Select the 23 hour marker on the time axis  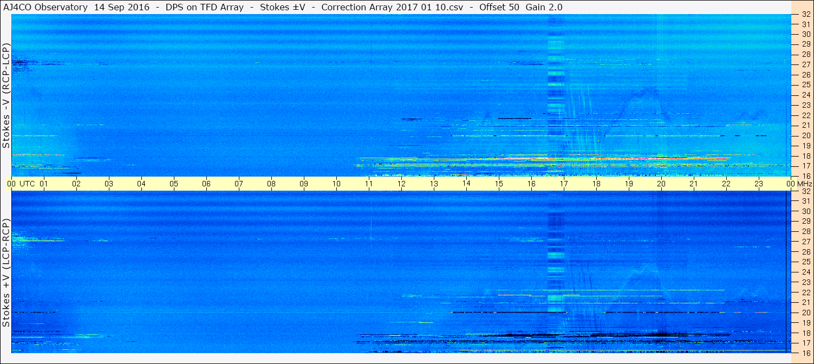click(x=759, y=184)
